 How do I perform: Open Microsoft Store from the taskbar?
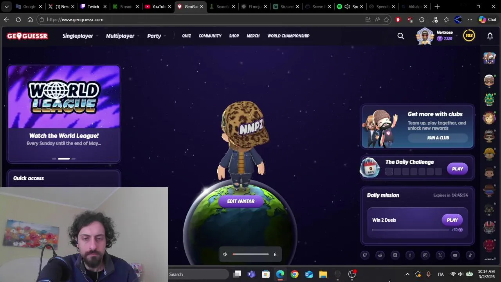click(266, 274)
